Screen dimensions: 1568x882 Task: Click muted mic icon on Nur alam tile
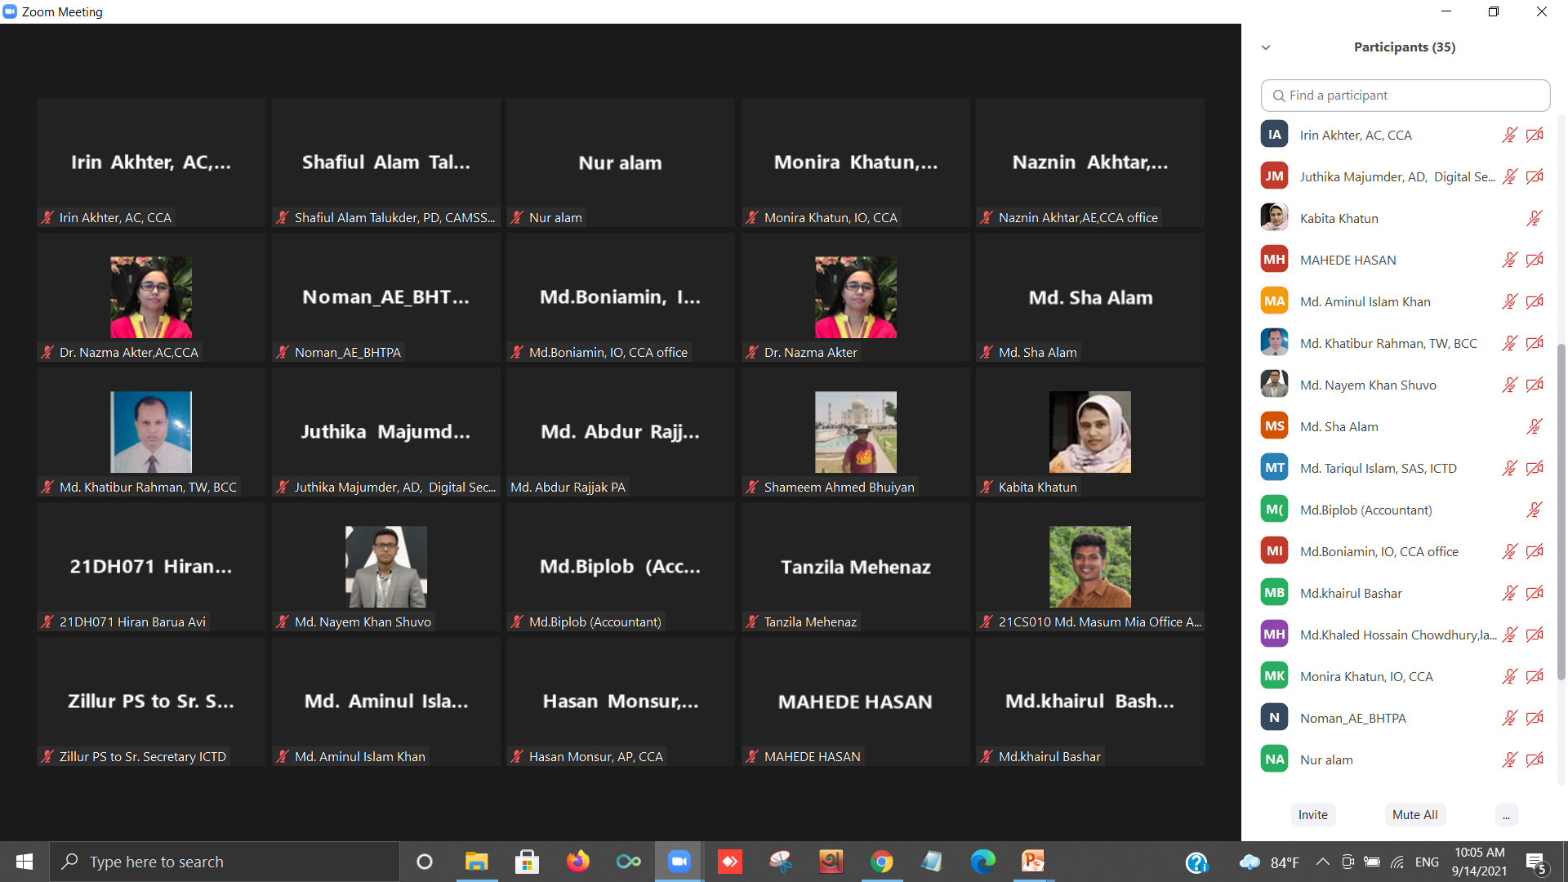click(x=517, y=217)
